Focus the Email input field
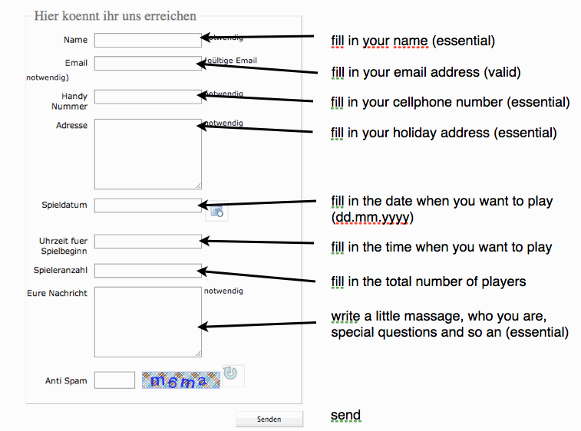581x431 pixels. coord(148,64)
